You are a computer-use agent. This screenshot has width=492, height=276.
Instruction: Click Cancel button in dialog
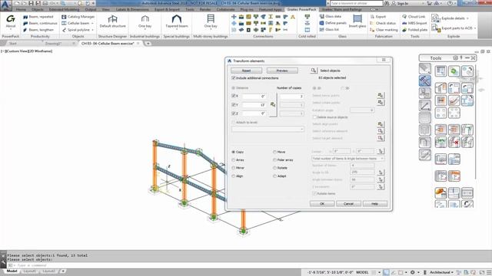pos(348,204)
